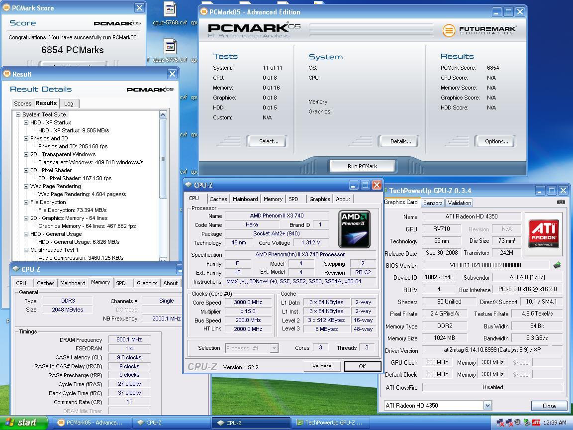This screenshot has height=430, width=573.
Task: Click the GPU-Z Name field ATI Radeon HD 4350
Action: [472, 216]
